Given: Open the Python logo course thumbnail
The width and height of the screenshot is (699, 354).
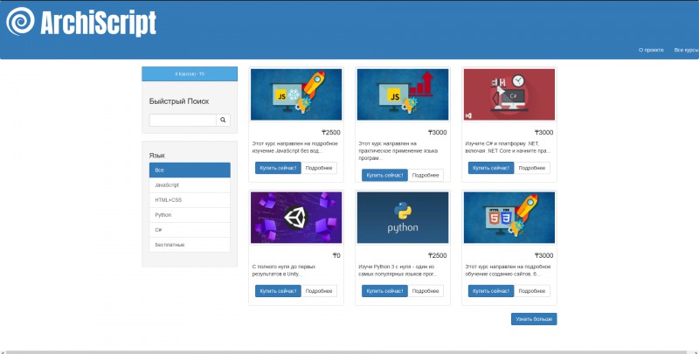Looking at the screenshot, I should pyautogui.click(x=403, y=218).
